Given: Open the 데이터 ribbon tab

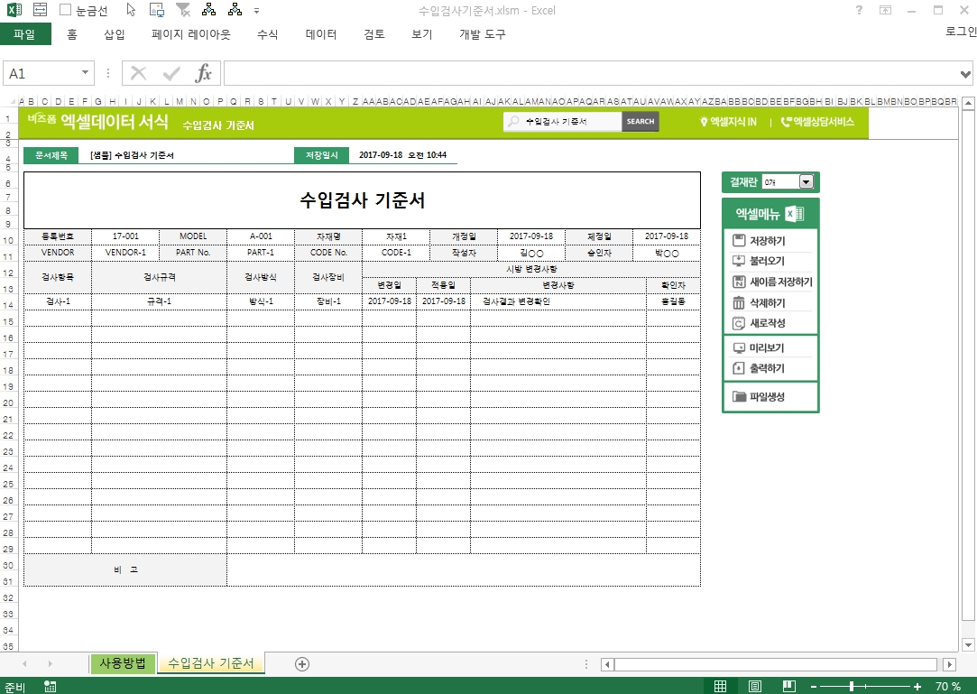Looking at the screenshot, I should pos(321,35).
